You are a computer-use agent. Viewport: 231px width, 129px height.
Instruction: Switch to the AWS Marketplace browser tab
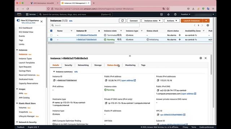pos(43,3)
